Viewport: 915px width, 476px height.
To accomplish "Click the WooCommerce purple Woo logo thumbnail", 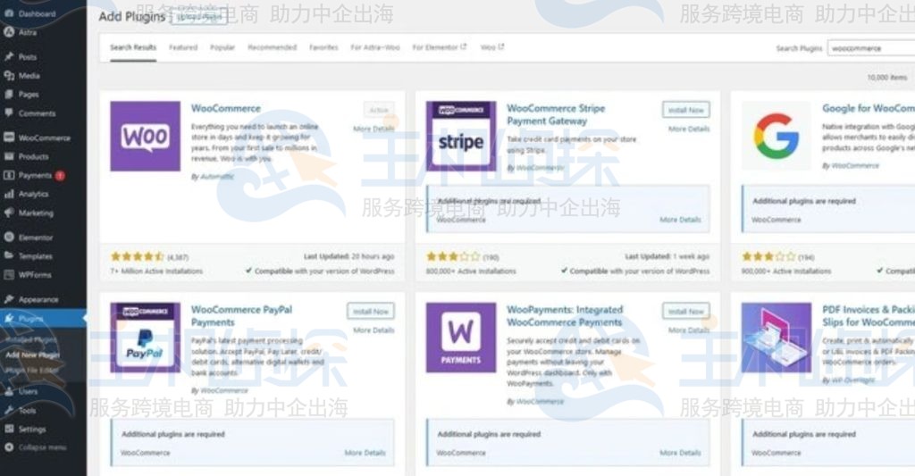I will [146, 136].
